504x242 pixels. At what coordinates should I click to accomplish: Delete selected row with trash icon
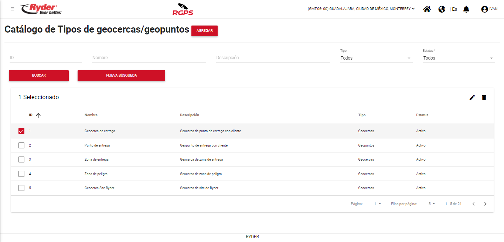click(484, 98)
